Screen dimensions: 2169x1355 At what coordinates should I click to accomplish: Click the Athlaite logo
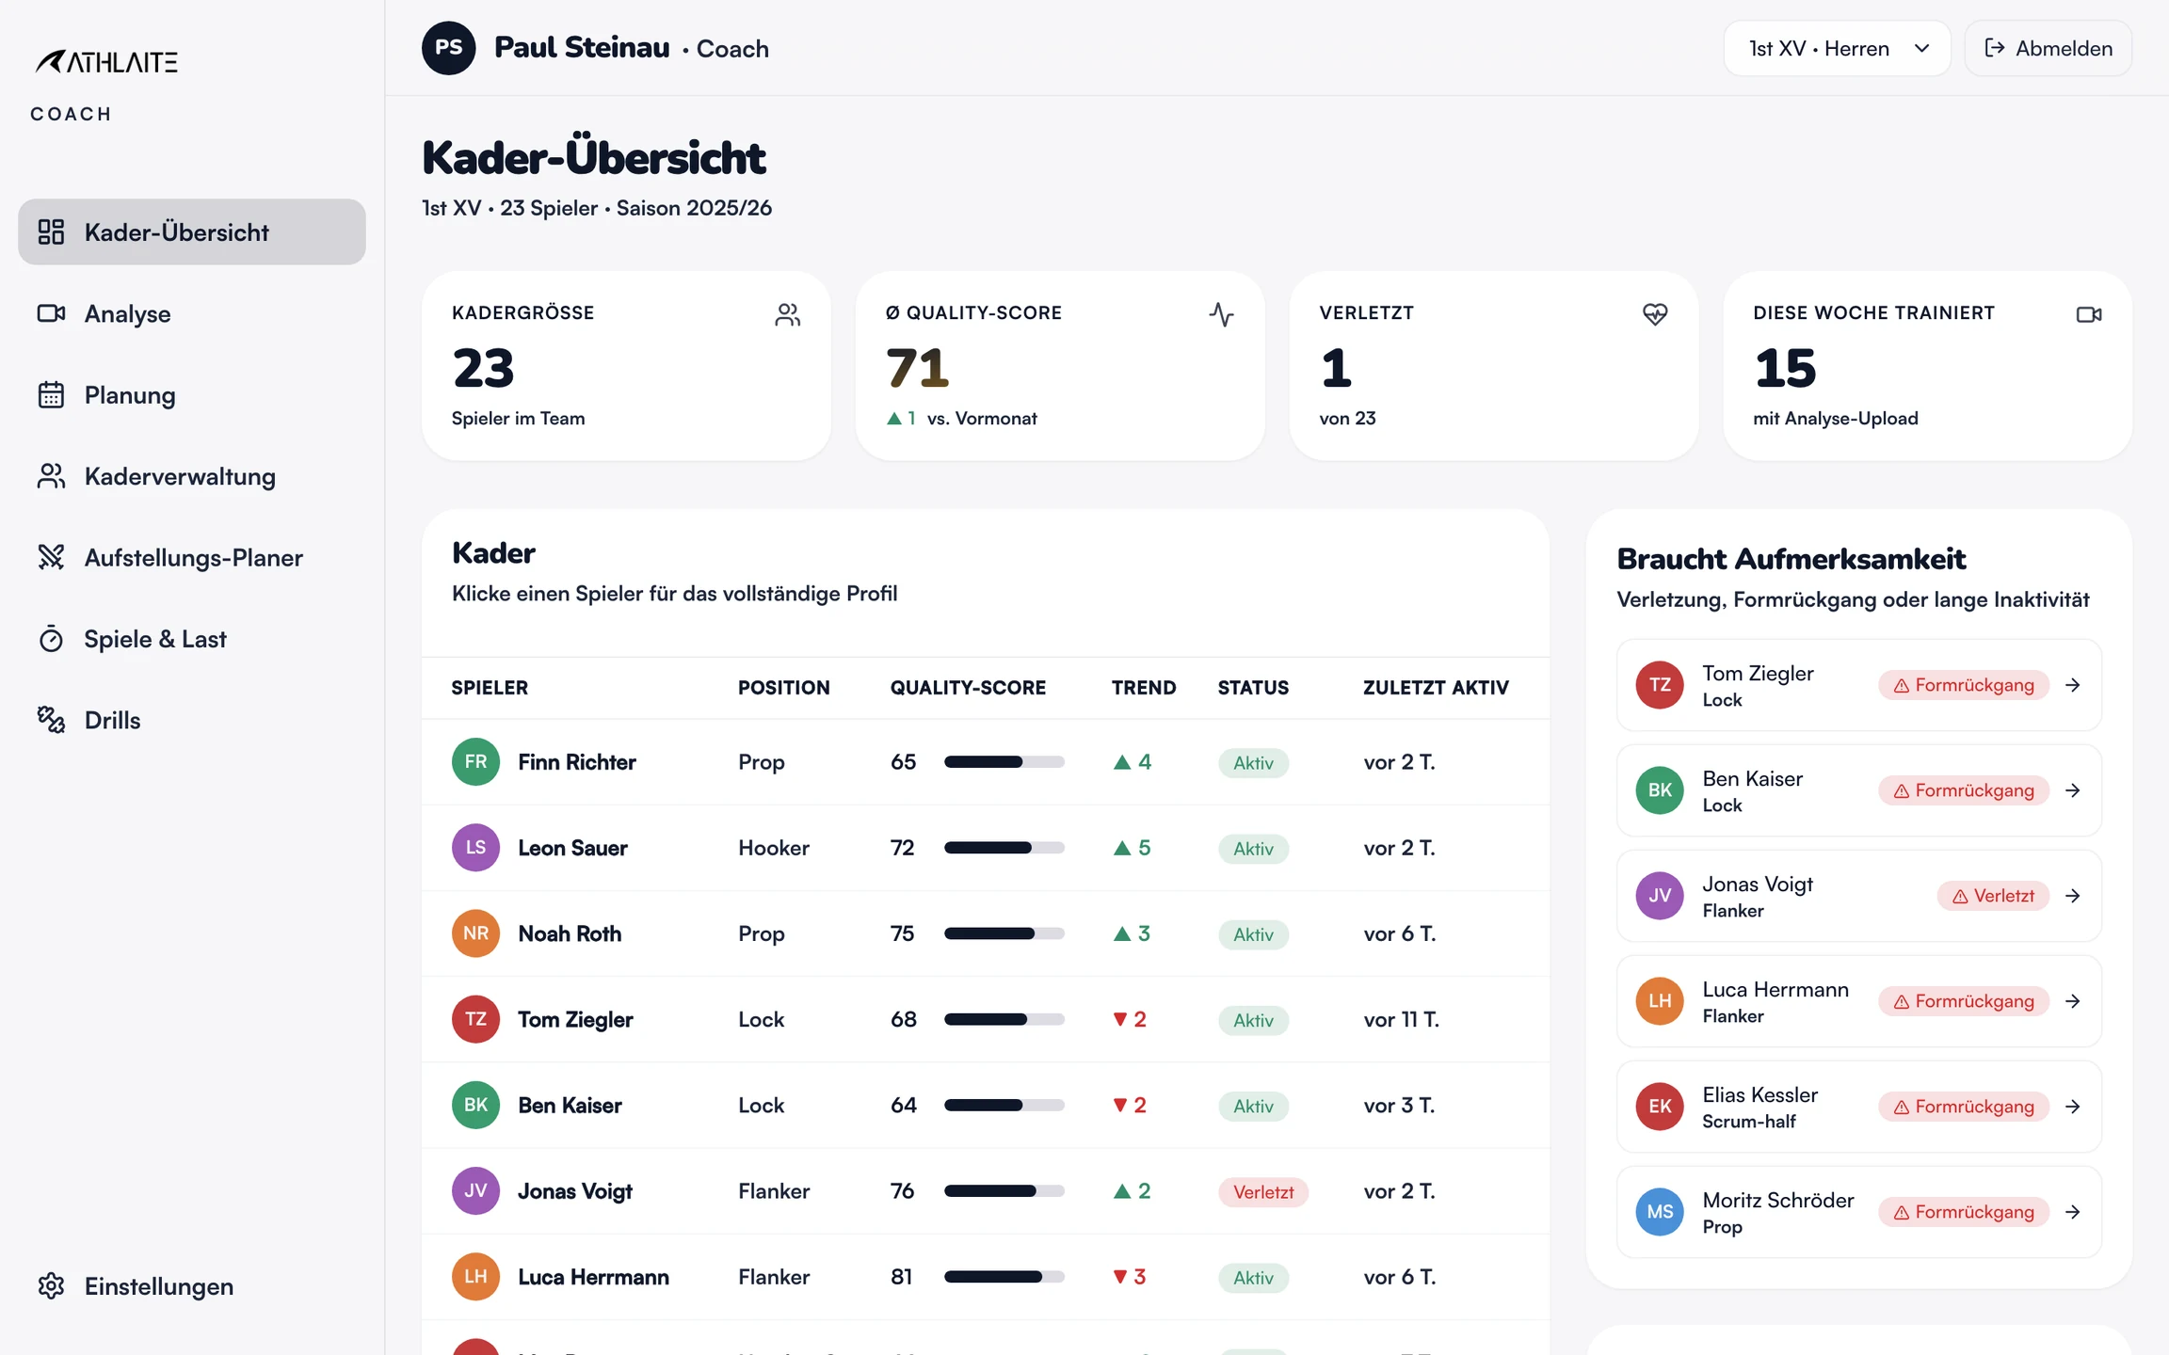[x=106, y=62]
